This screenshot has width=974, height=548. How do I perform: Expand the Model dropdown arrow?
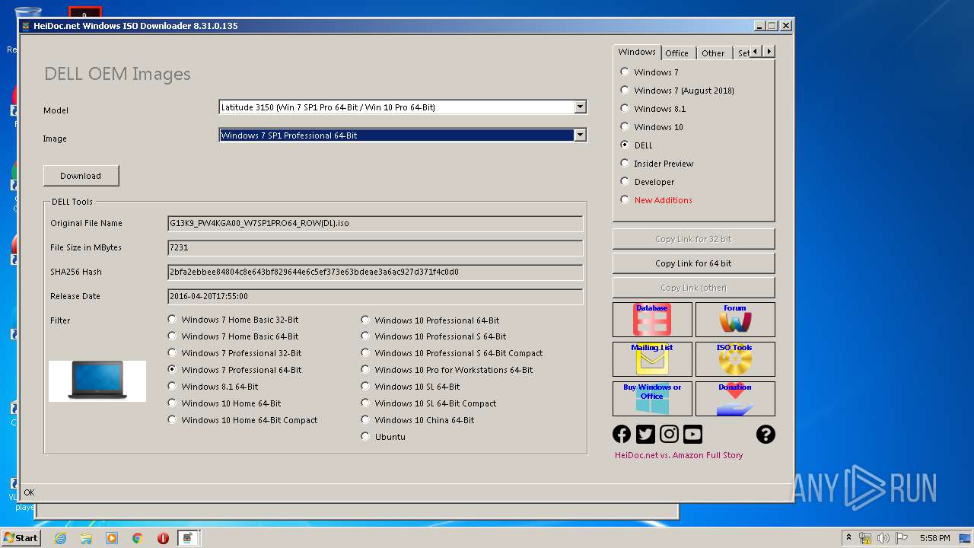click(580, 107)
